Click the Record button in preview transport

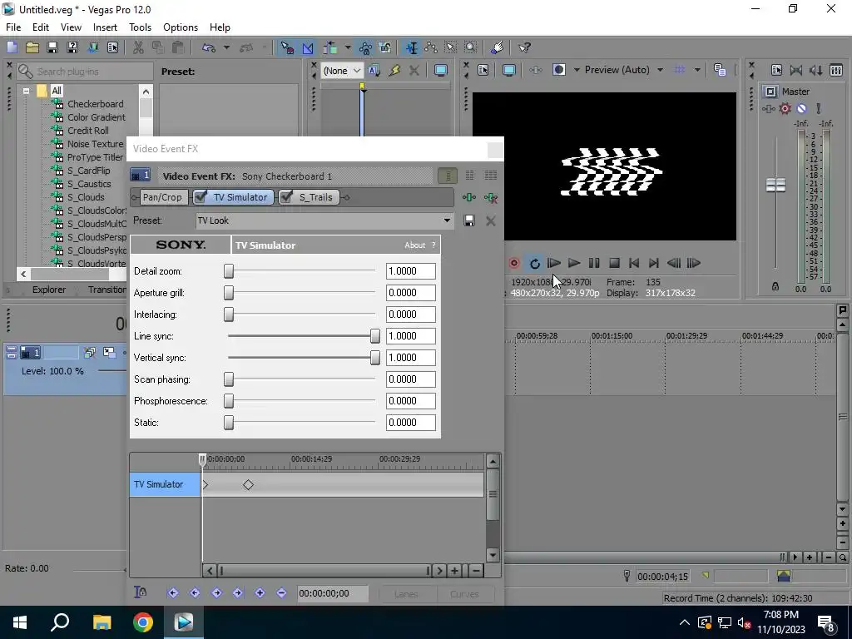coord(514,264)
